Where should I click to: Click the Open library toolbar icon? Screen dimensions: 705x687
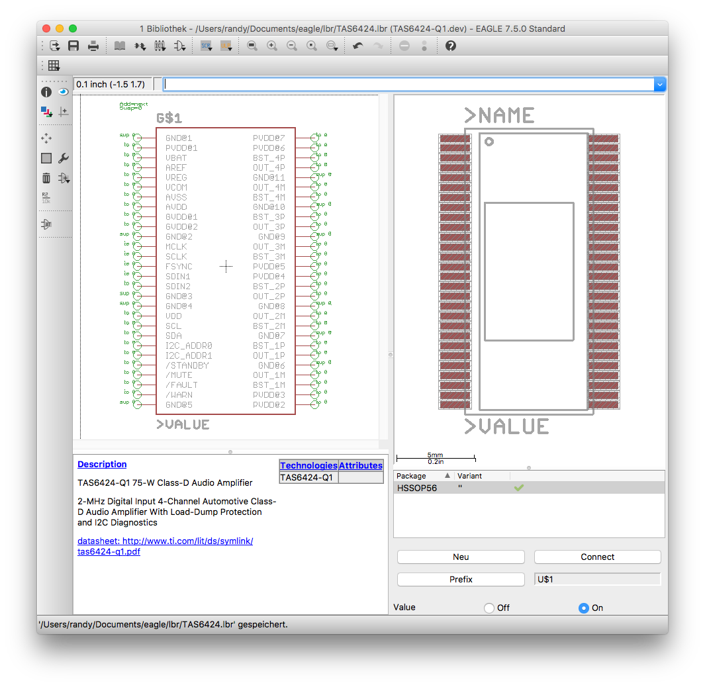(x=54, y=46)
